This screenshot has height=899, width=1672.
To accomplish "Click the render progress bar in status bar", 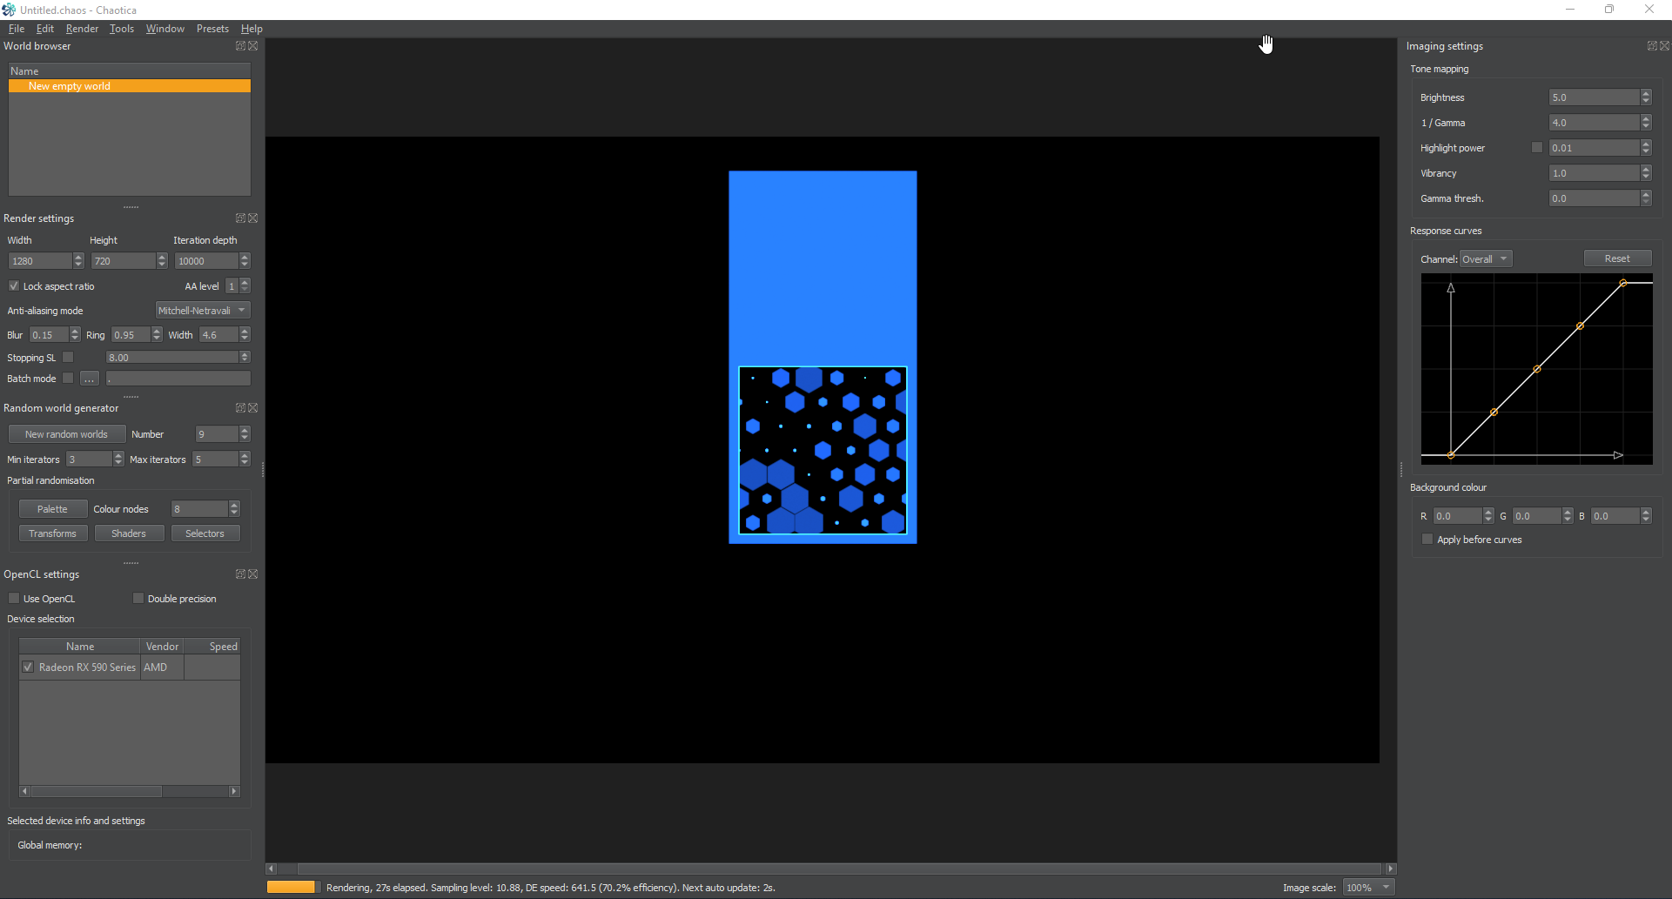I will coord(293,887).
